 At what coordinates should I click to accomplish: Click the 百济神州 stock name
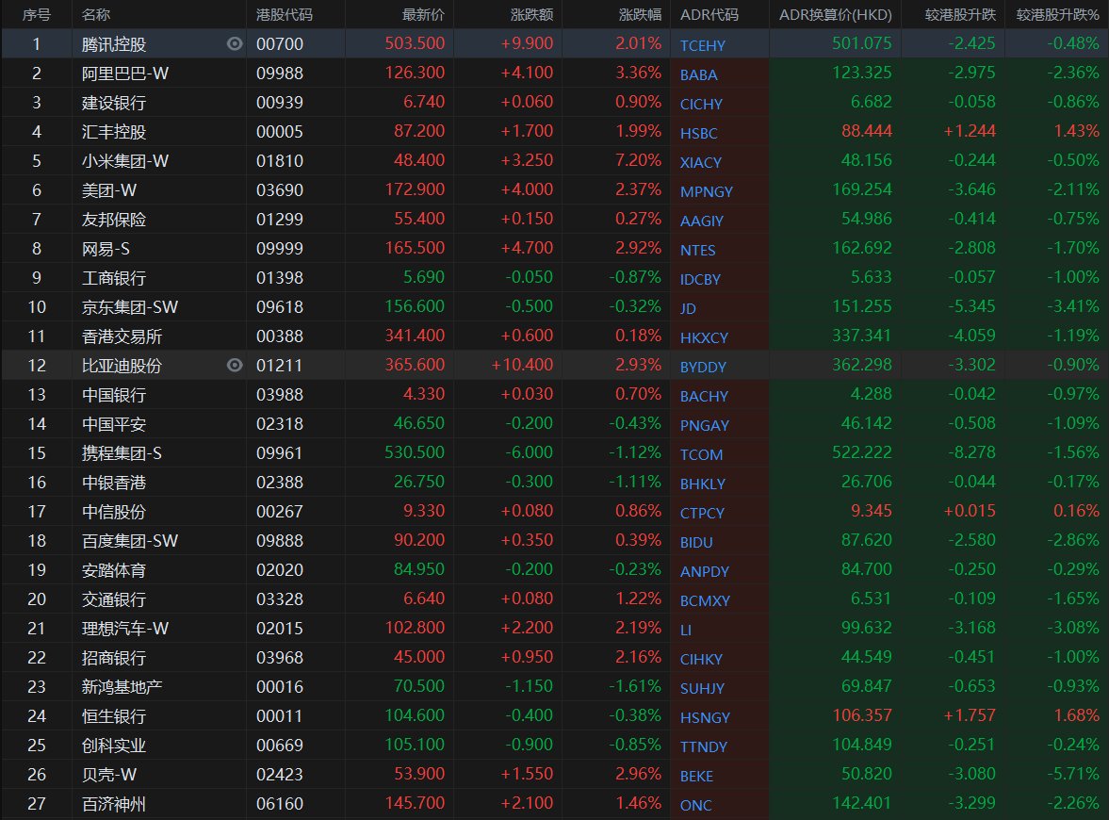(x=114, y=804)
